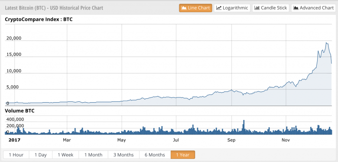This screenshot has height=162, width=338.
Task: Open the Candle Stick chart view
Action: point(270,8)
